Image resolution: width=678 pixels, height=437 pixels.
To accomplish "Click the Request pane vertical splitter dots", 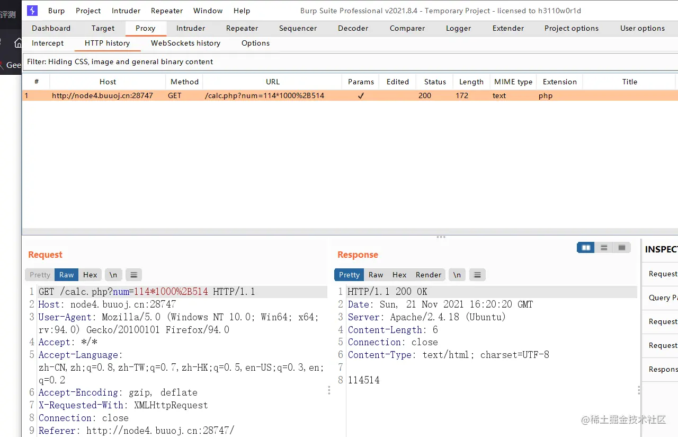I will [329, 390].
